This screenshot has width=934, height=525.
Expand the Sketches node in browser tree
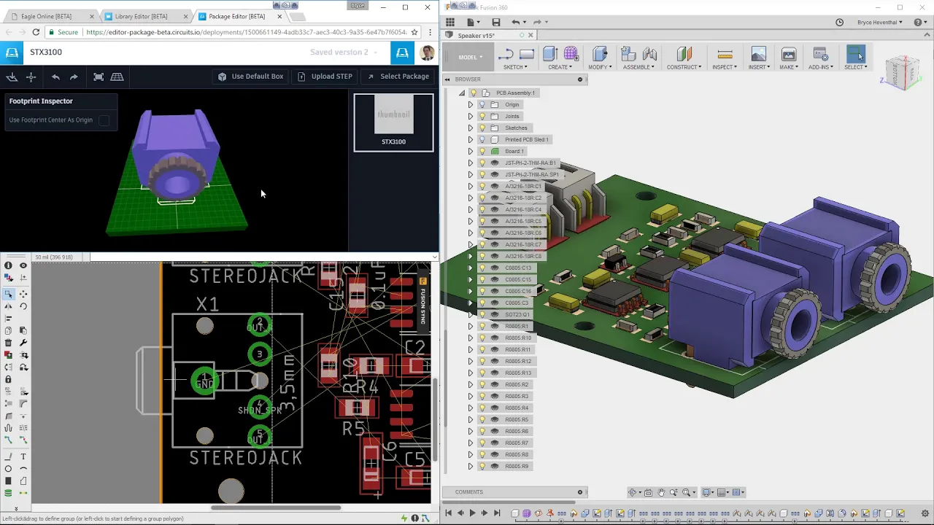471,128
